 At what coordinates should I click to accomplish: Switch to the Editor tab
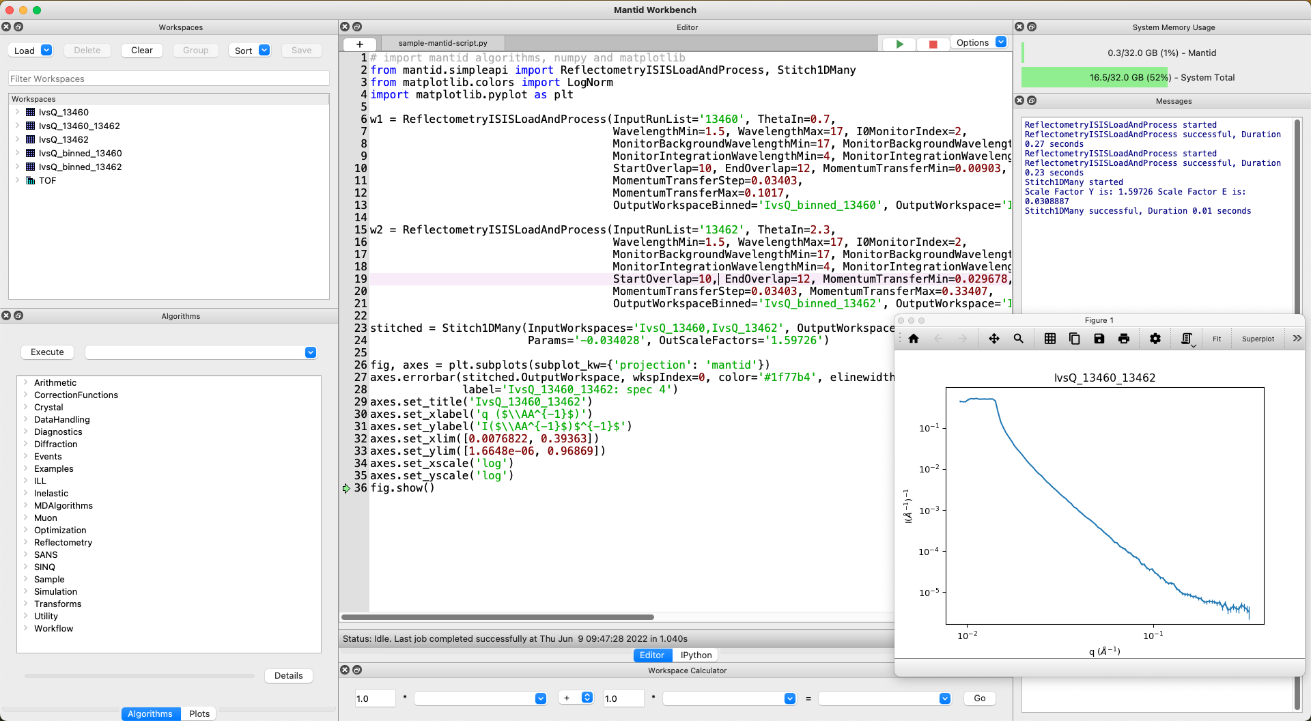[652, 655]
